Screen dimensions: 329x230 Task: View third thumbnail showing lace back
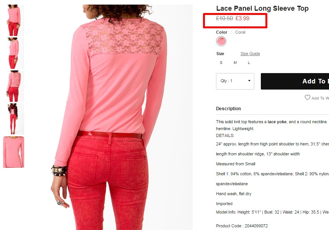click(x=14, y=86)
